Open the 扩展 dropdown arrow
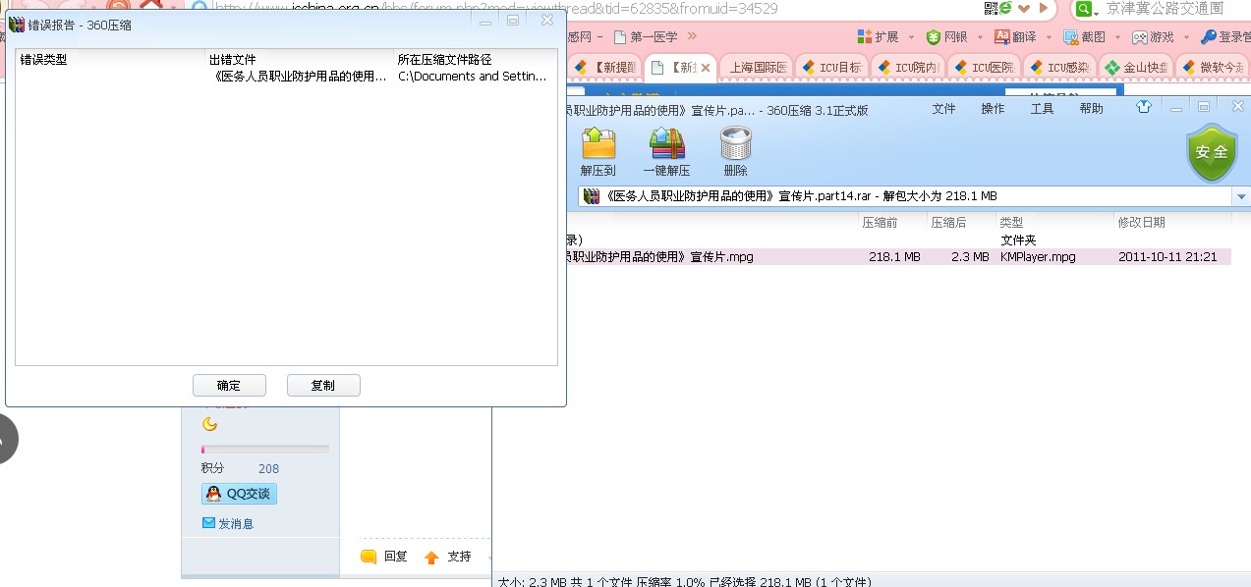Viewport: 1251px width, 587px height. tap(909, 35)
